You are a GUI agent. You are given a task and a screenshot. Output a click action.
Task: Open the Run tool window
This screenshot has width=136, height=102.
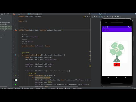pyautogui.click(x=4, y=88)
